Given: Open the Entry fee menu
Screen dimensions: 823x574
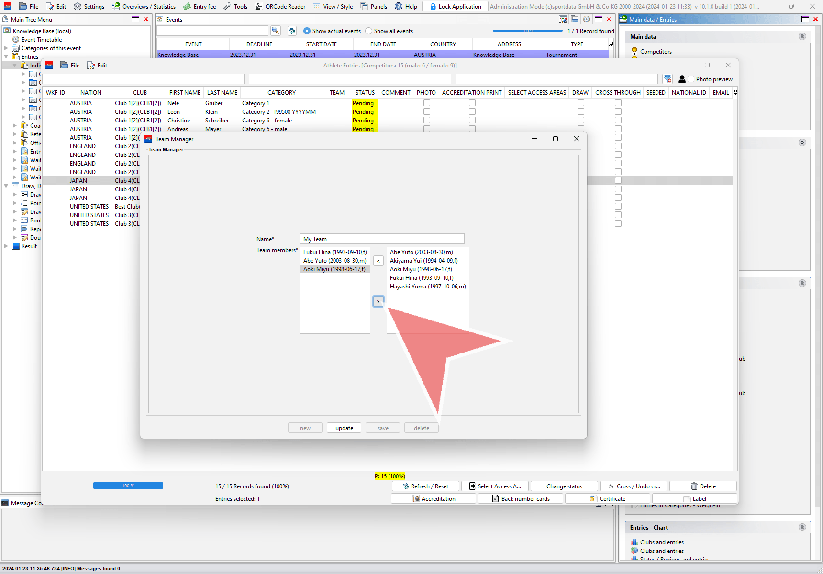Looking at the screenshot, I should [200, 6].
